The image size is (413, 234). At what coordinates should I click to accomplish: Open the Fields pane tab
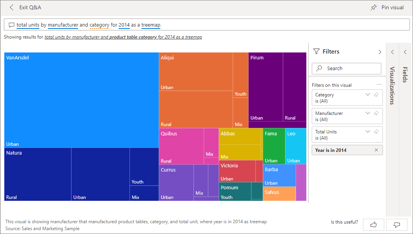(x=405, y=73)
